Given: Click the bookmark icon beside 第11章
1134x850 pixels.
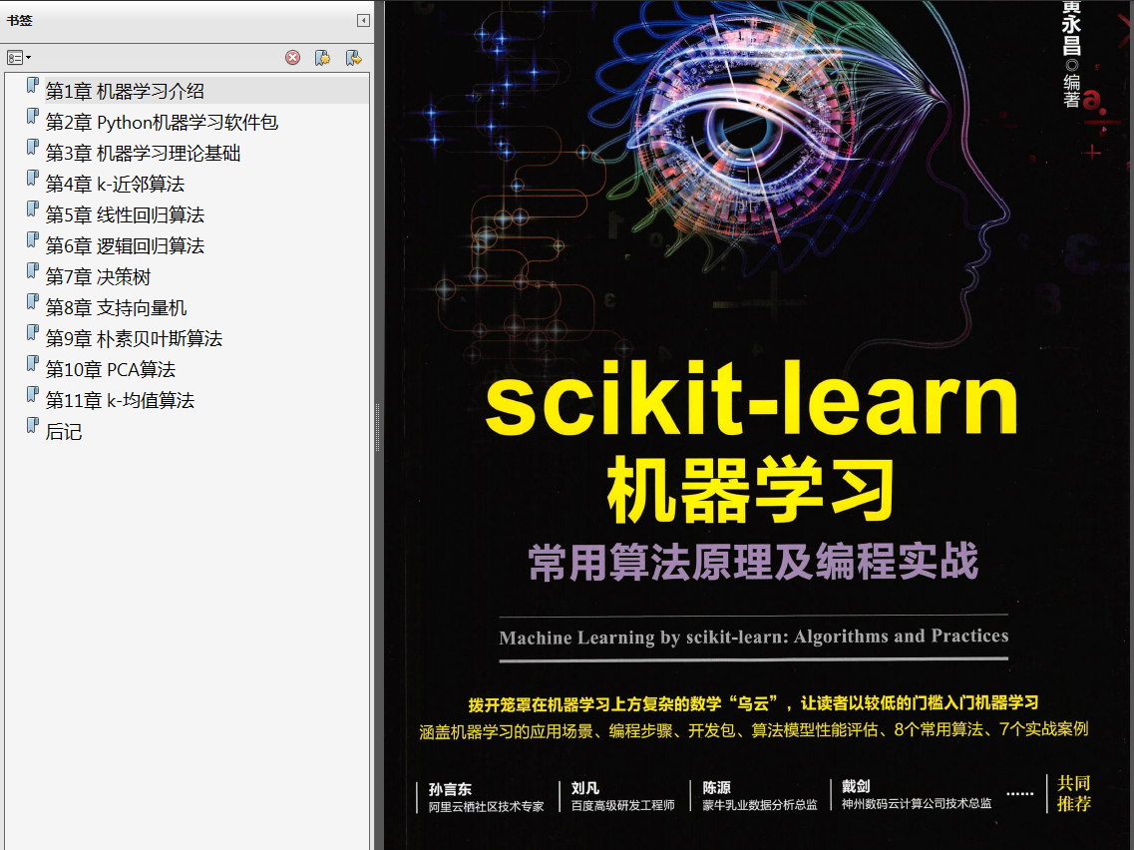Looking at the screenshot, I should (x=32, y=395).
